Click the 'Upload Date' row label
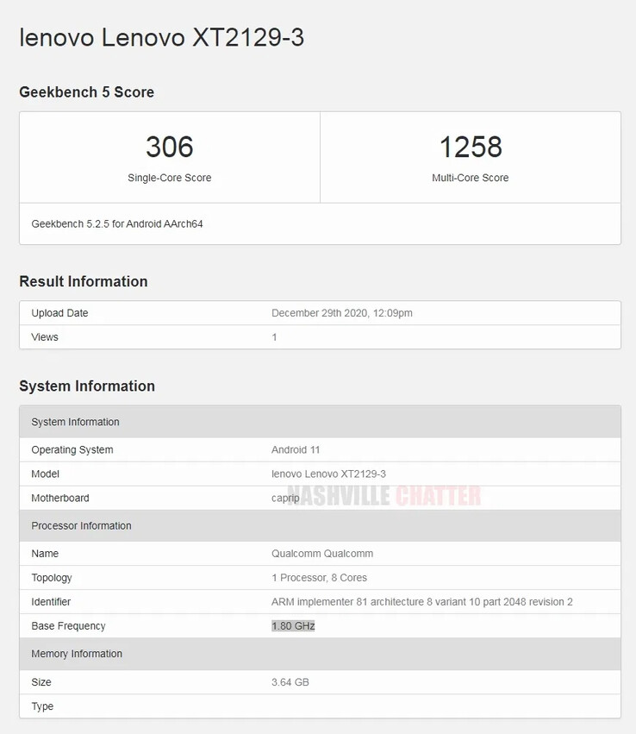The height and width of the screenshot is (734, 636). [59, 313]
